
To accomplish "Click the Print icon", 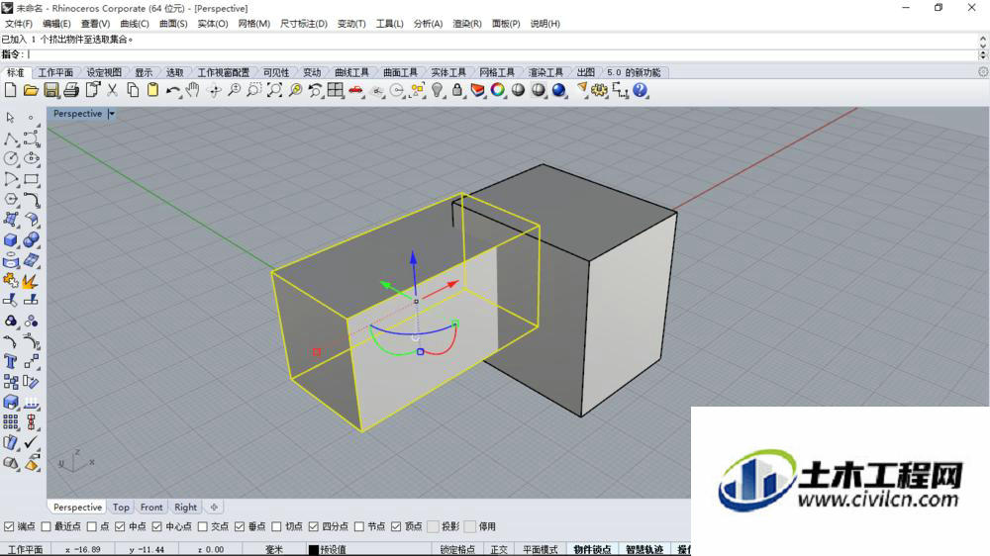I will [x=71, y=90].
